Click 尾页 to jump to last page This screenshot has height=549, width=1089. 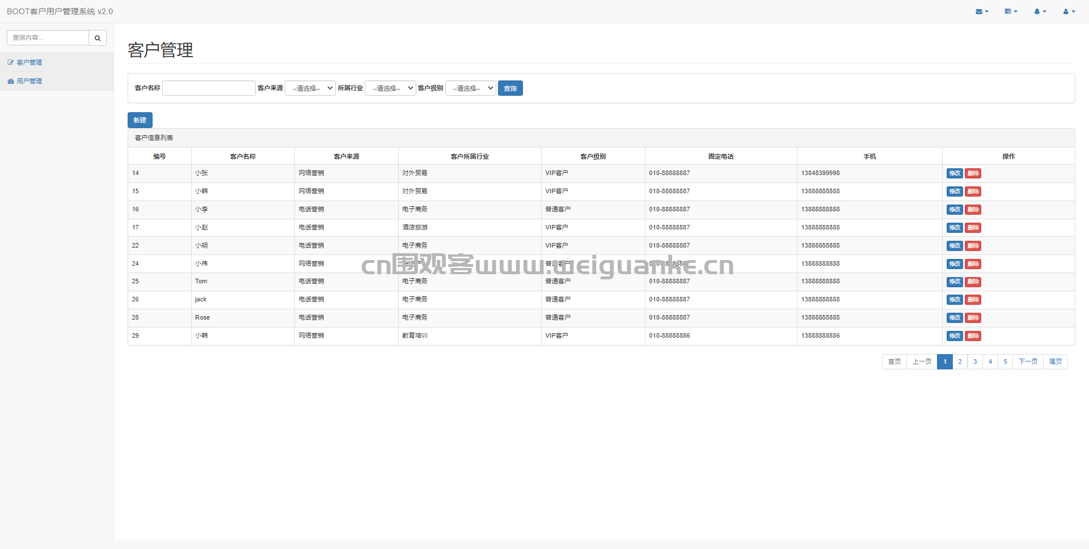tap(1056, 361)
